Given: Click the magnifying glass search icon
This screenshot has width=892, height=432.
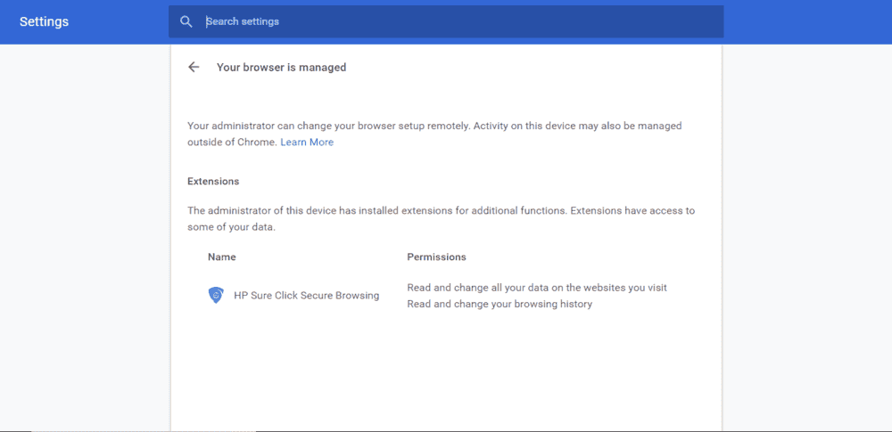Looking at the screenshot, I should (186, 21).
